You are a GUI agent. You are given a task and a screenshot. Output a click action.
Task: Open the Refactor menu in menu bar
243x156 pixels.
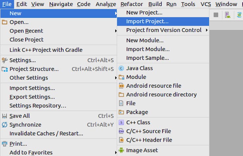click(131, 4)
